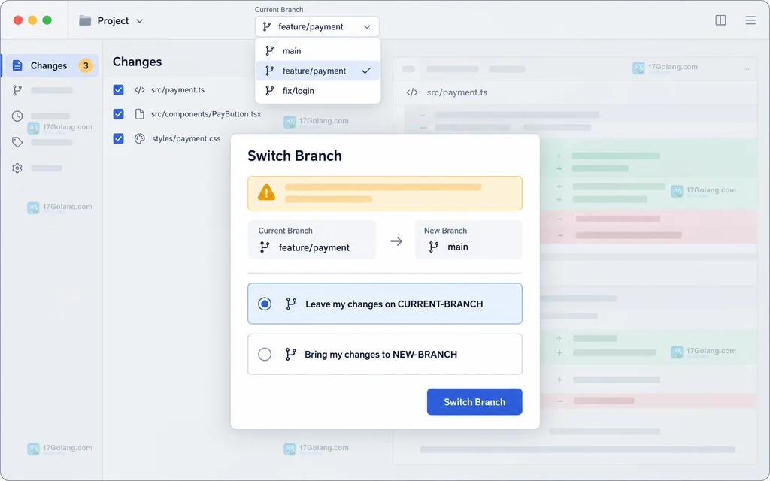Select Bring my changes to NEW-BRANCH radio

click(265, 355)
